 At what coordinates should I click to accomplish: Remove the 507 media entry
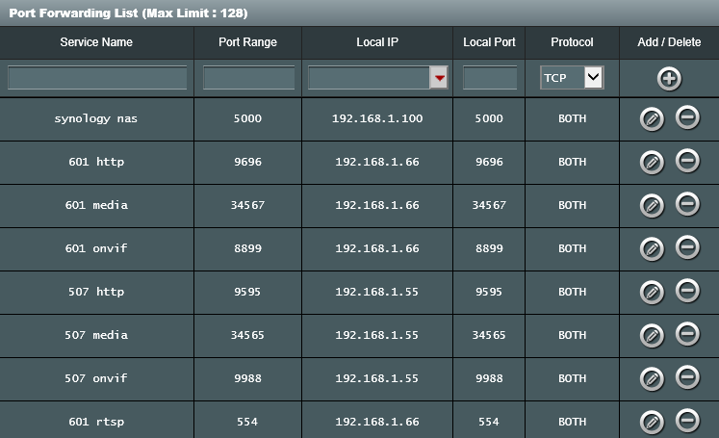[x=687, y=334]
